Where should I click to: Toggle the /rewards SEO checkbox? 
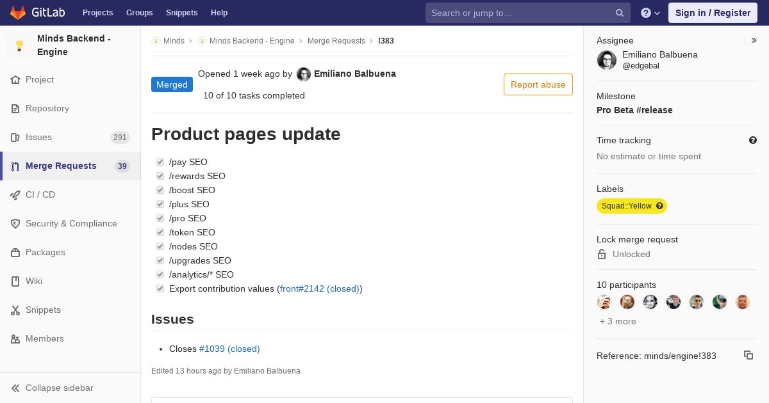click(x=160, y=176)
